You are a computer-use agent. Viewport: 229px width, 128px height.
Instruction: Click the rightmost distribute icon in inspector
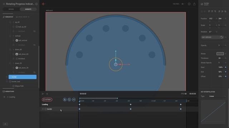pyautogui.click(x=225, y=11)
